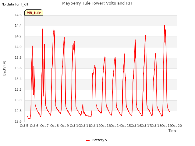The width and height of the screenshot is (195, 146).
Task: Click the 13.0 y-axis tick label
Action: [18, 100]
